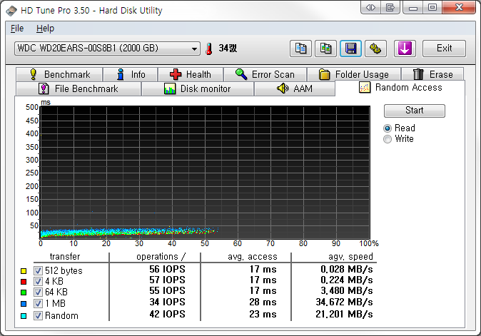Image resolution: width=481 pixels, height=336 pixels.
Task: Click the Exit button
Action: (444, 49)
